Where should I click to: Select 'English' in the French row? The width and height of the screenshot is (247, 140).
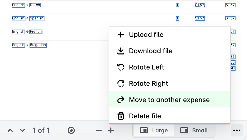pyautogui.click(x=18, y=32)
